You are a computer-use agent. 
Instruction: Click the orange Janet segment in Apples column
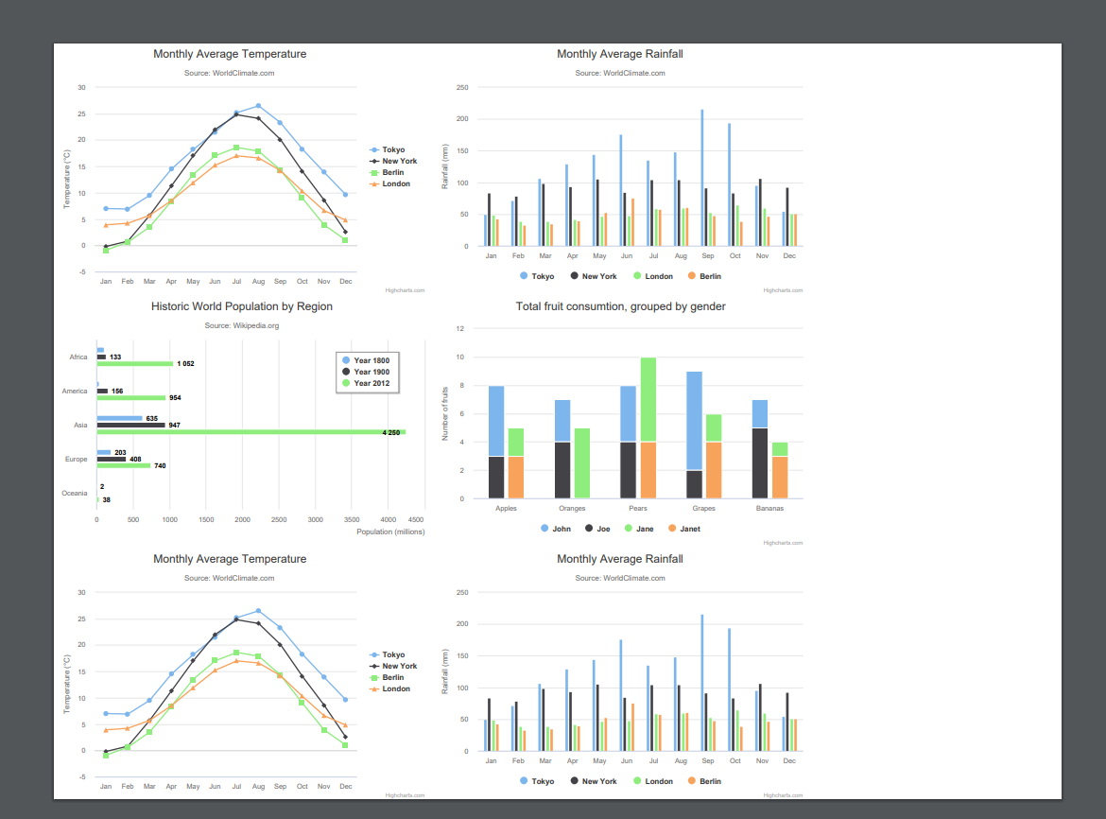pyautogui.click(x=515, y=478)
